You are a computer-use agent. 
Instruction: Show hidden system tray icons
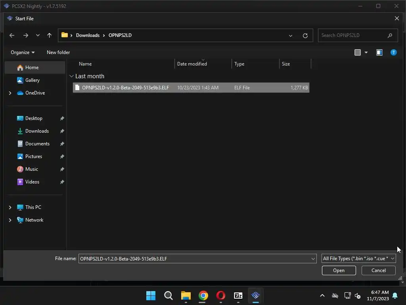(322, 295)
